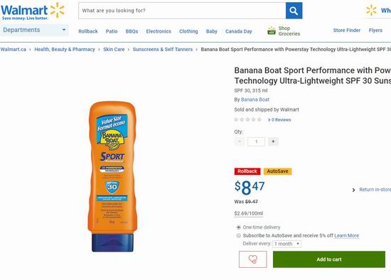Image resolution: width=391 pixels, height=280 pixels.
Task: Click the Learn More AutoSave link
Action: pos(347,236)
